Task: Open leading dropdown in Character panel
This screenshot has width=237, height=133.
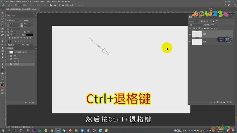Action: point(32,24)
